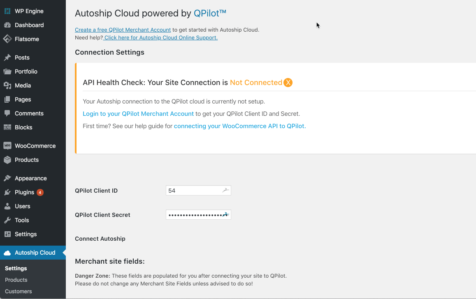476x299 pixels.
Task: Click the QPilot Client ID label
Action: tap(96, 191)
